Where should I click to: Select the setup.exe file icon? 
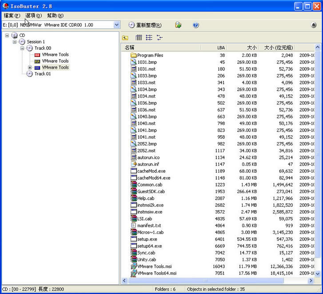pos(134,239)
